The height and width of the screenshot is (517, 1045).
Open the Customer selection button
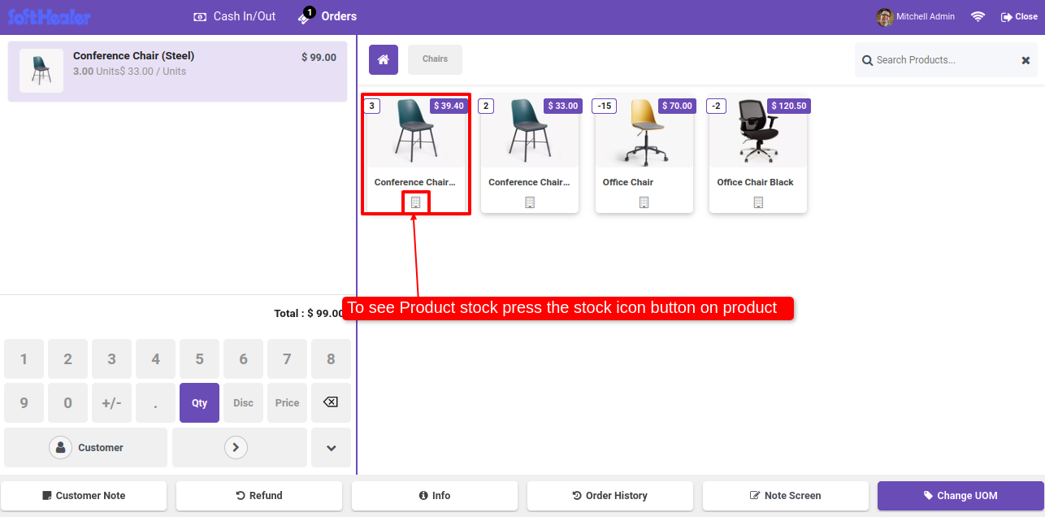(x=85, y=447)
